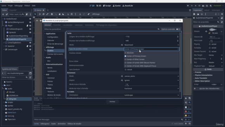225x127 pixels.
Task: Copy the output log selection
Action: pyautogui.click(x=189, y=98)
